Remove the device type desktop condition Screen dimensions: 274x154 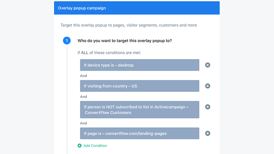click(x=208, y=65)
